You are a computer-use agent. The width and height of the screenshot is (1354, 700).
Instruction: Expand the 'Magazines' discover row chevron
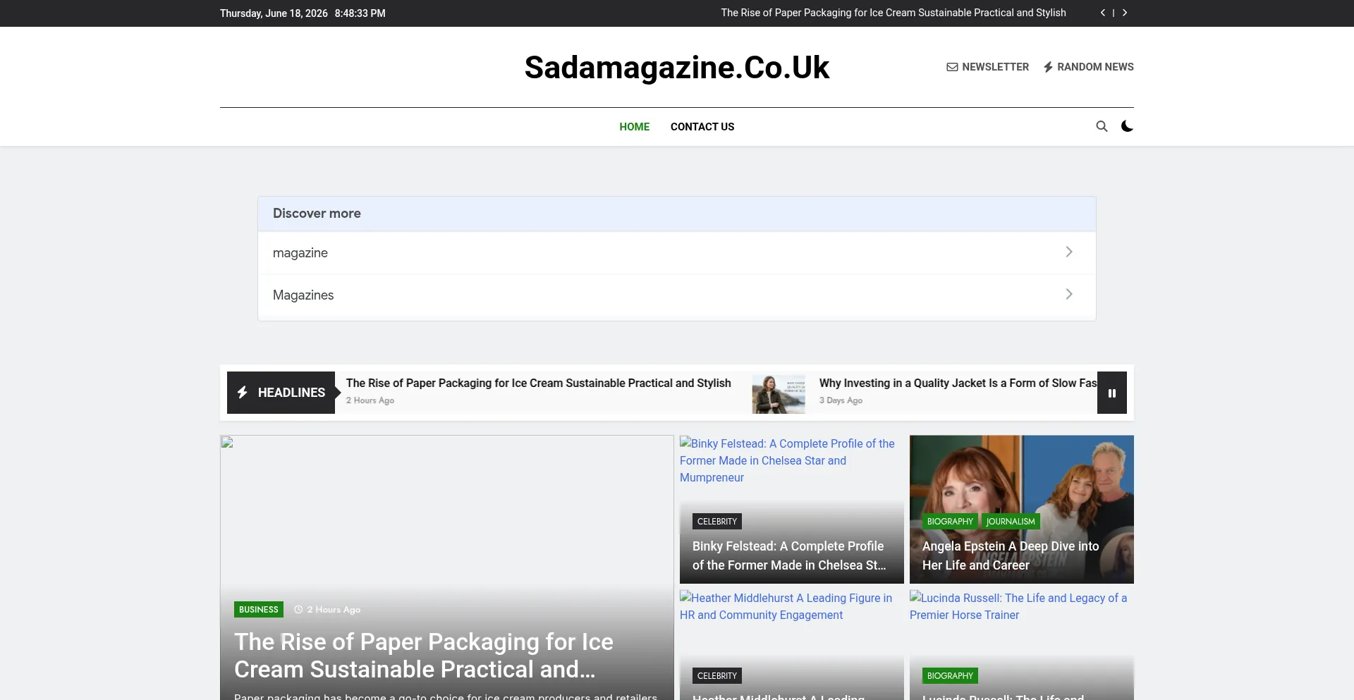click(x=1069, y=294)
